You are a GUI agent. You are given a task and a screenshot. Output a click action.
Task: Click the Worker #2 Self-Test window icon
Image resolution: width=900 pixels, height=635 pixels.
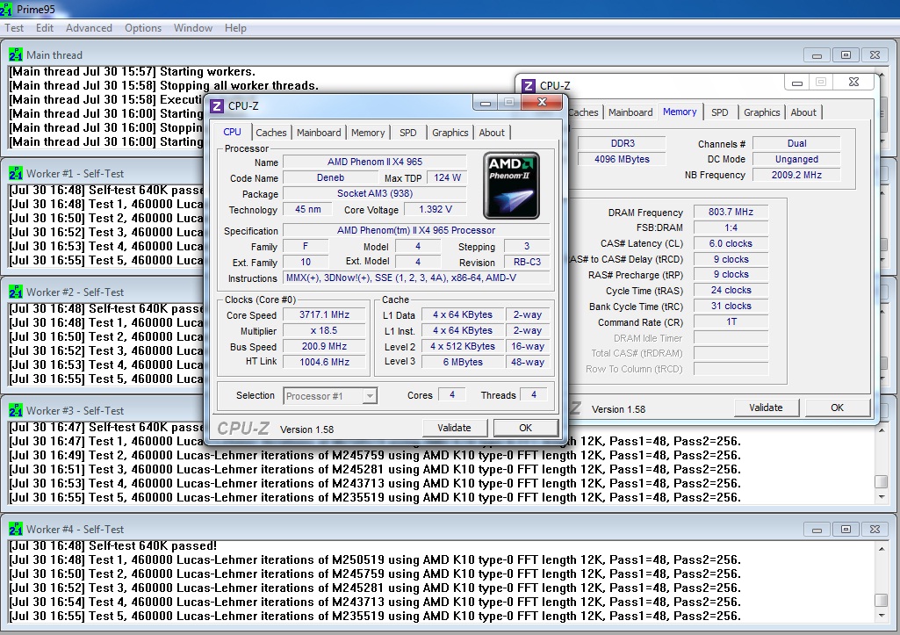(x=16, y=292)
